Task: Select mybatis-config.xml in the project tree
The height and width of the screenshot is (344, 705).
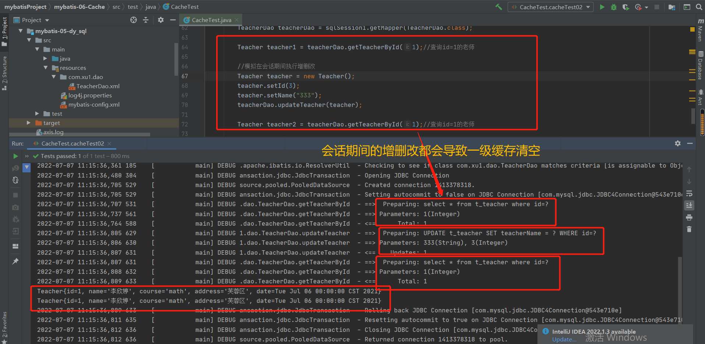Action: pos(90,104)
